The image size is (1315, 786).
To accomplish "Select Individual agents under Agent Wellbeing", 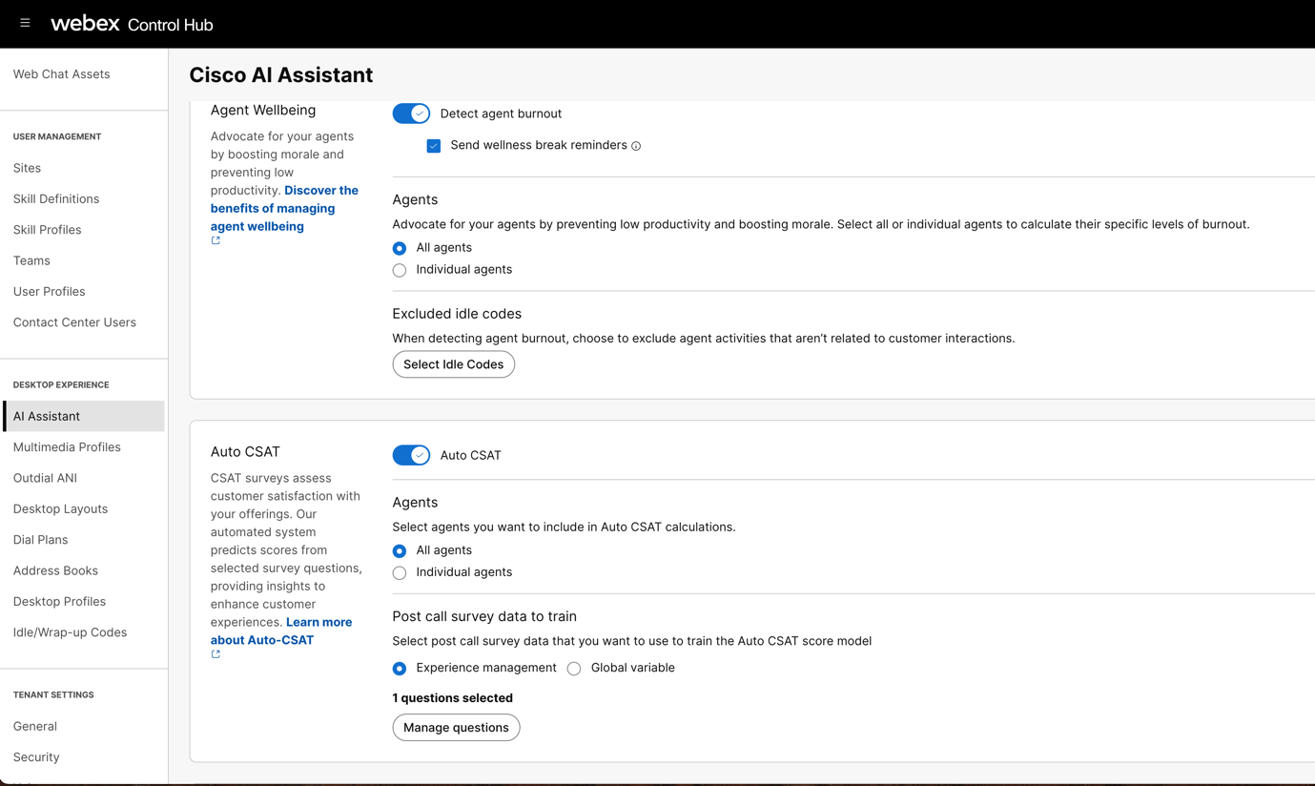I will pyautogui.click(x=400, y=270).
